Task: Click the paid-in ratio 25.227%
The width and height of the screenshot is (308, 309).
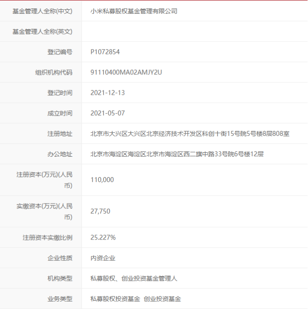Action: point(103,238)
